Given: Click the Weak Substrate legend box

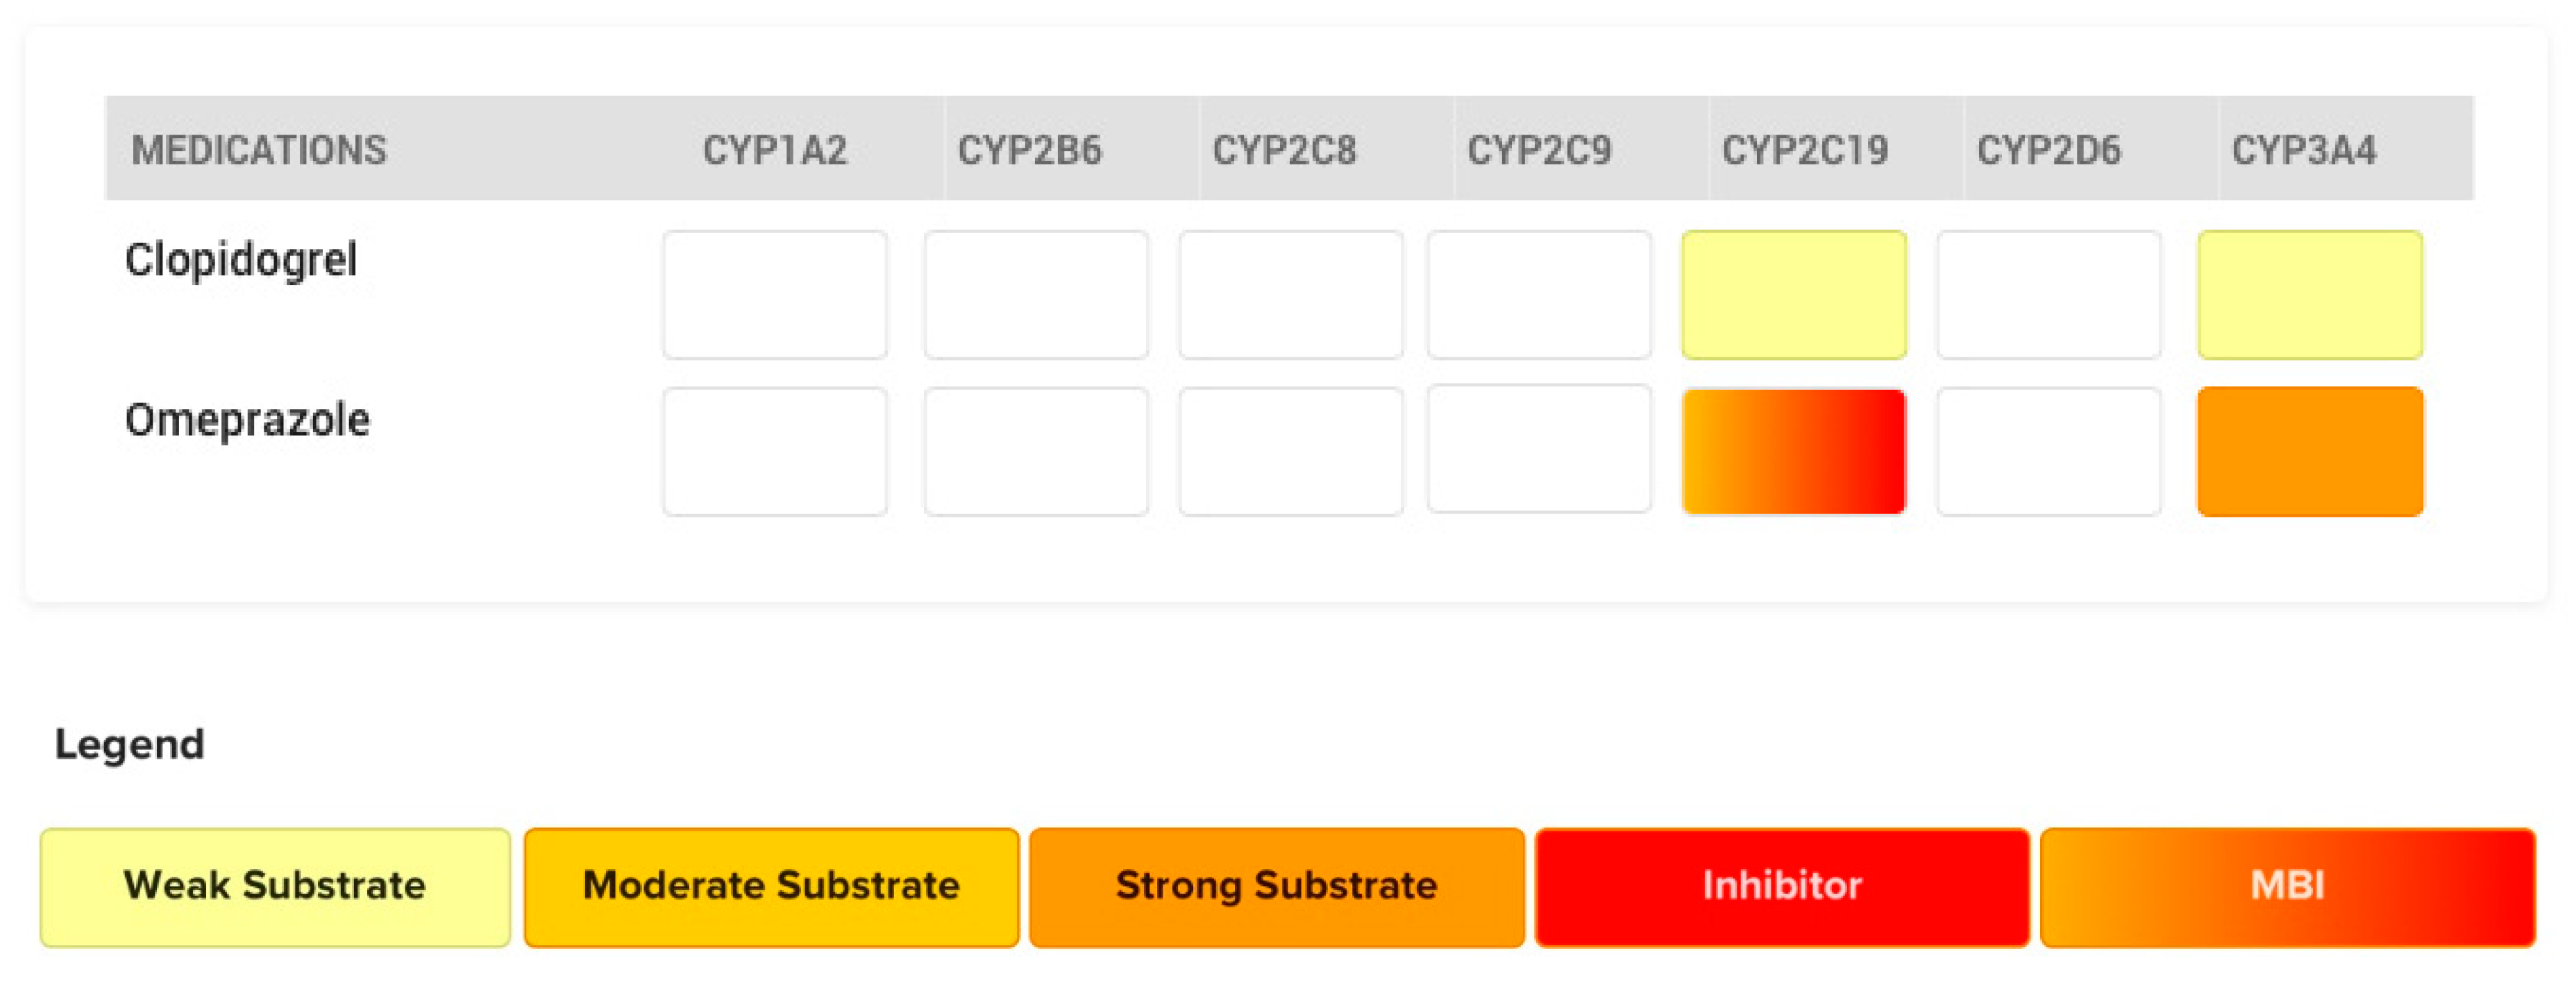Looking at the screenshot, I should pos(275,887).
